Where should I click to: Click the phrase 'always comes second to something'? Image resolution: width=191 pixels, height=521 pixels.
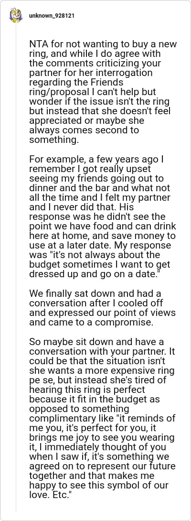pyautogui.click(x=84, y=134)
